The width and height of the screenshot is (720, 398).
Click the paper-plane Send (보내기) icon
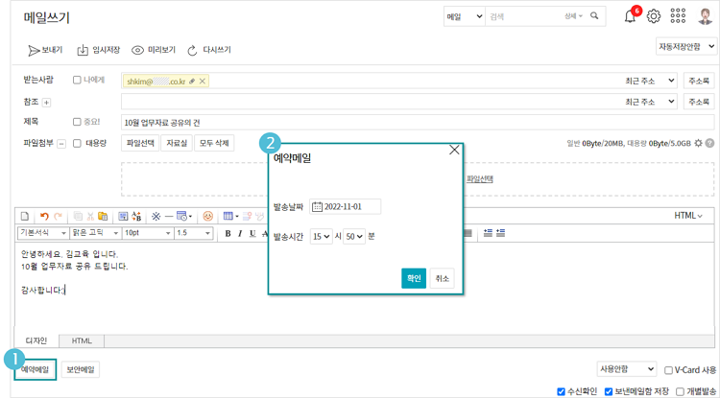(34, 50)
